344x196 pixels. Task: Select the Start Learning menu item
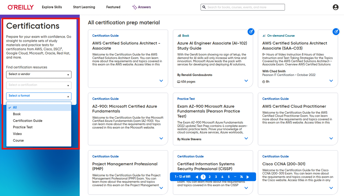pyautogui.click(x=84, y=7)
